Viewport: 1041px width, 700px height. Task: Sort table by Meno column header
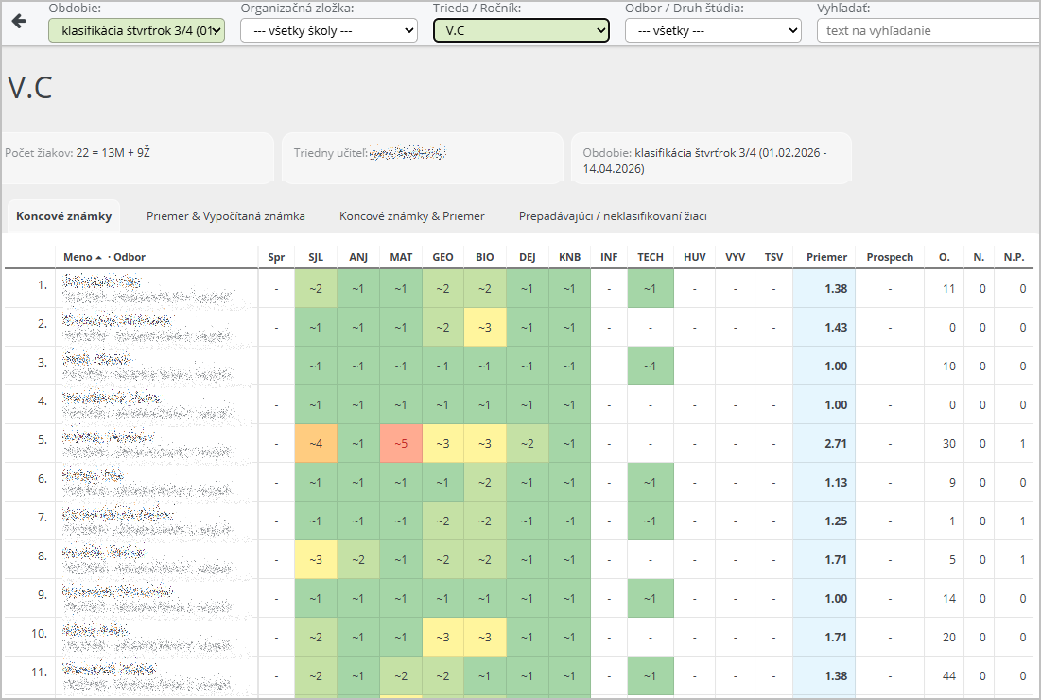(x=78, y=257)
